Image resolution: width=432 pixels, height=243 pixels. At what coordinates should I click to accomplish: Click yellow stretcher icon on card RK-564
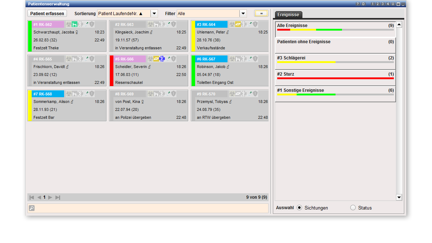coord(238,24)
